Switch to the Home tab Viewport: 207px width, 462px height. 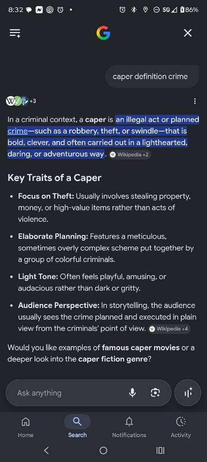click(x=26, y=426)
